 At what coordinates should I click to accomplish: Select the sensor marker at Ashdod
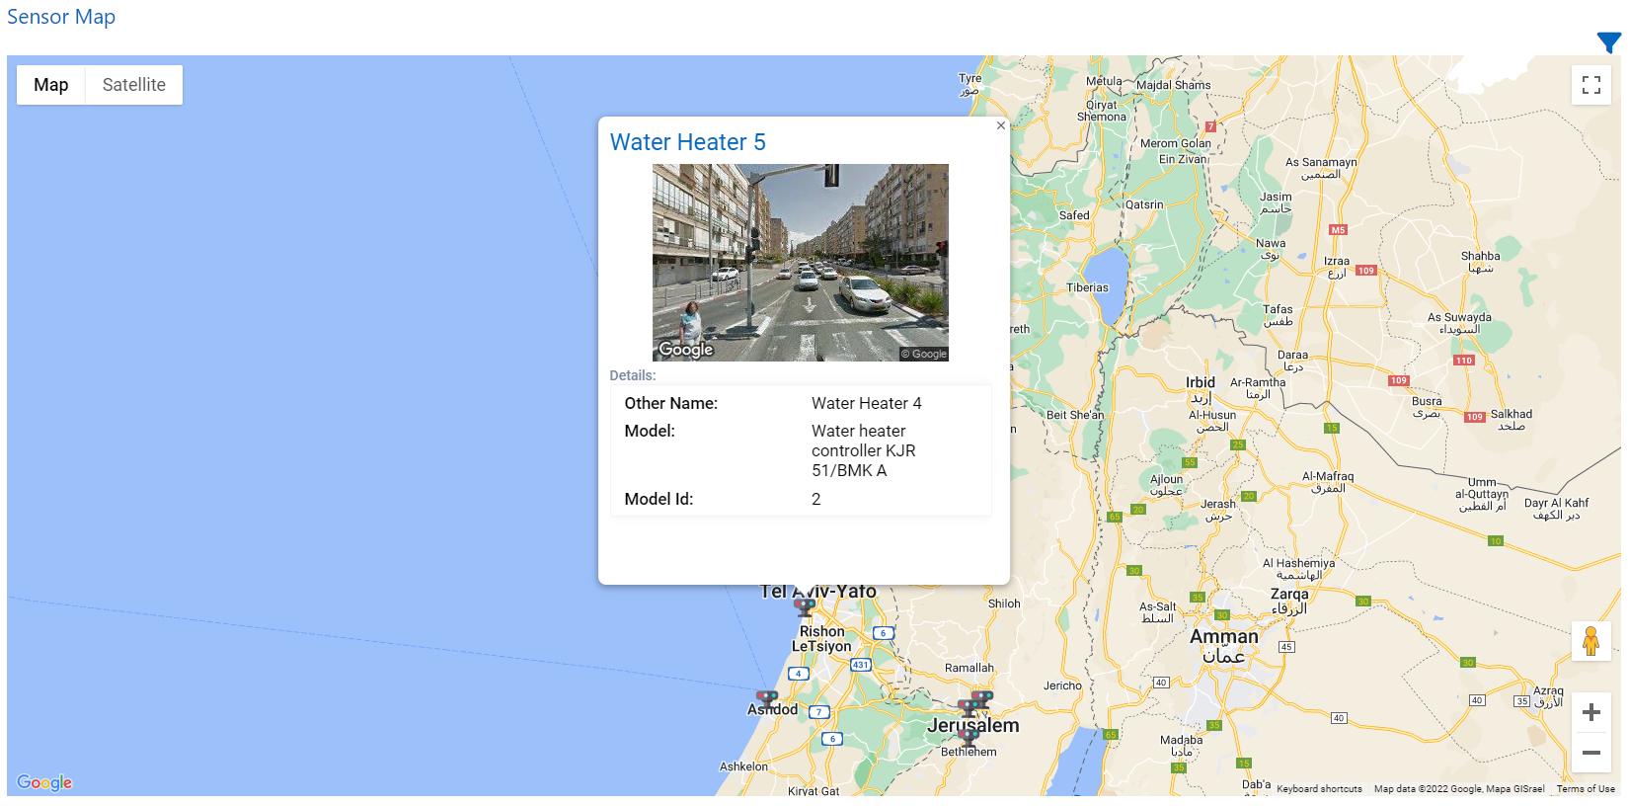(x=767, y=699)
